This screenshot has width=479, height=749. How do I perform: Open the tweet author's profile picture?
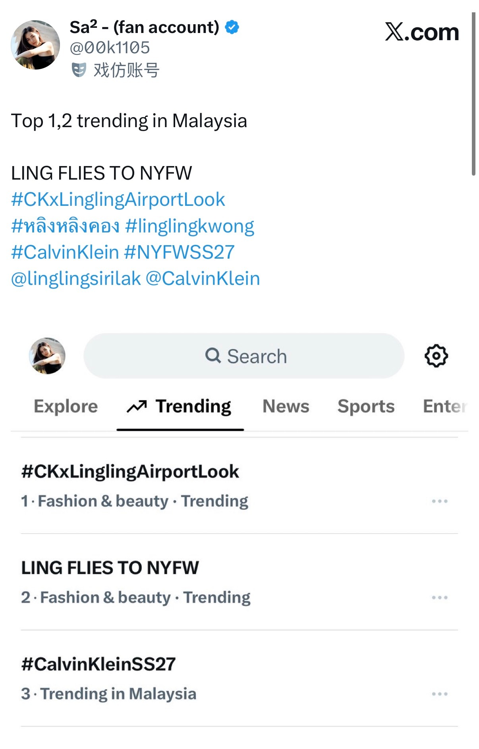pos(35,45)
